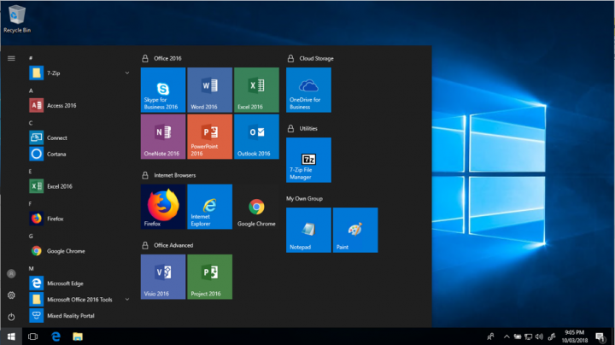The image size is (615, 345).
Task: Open the Visio 2016 tile
Action: click(x=162, y=276)
